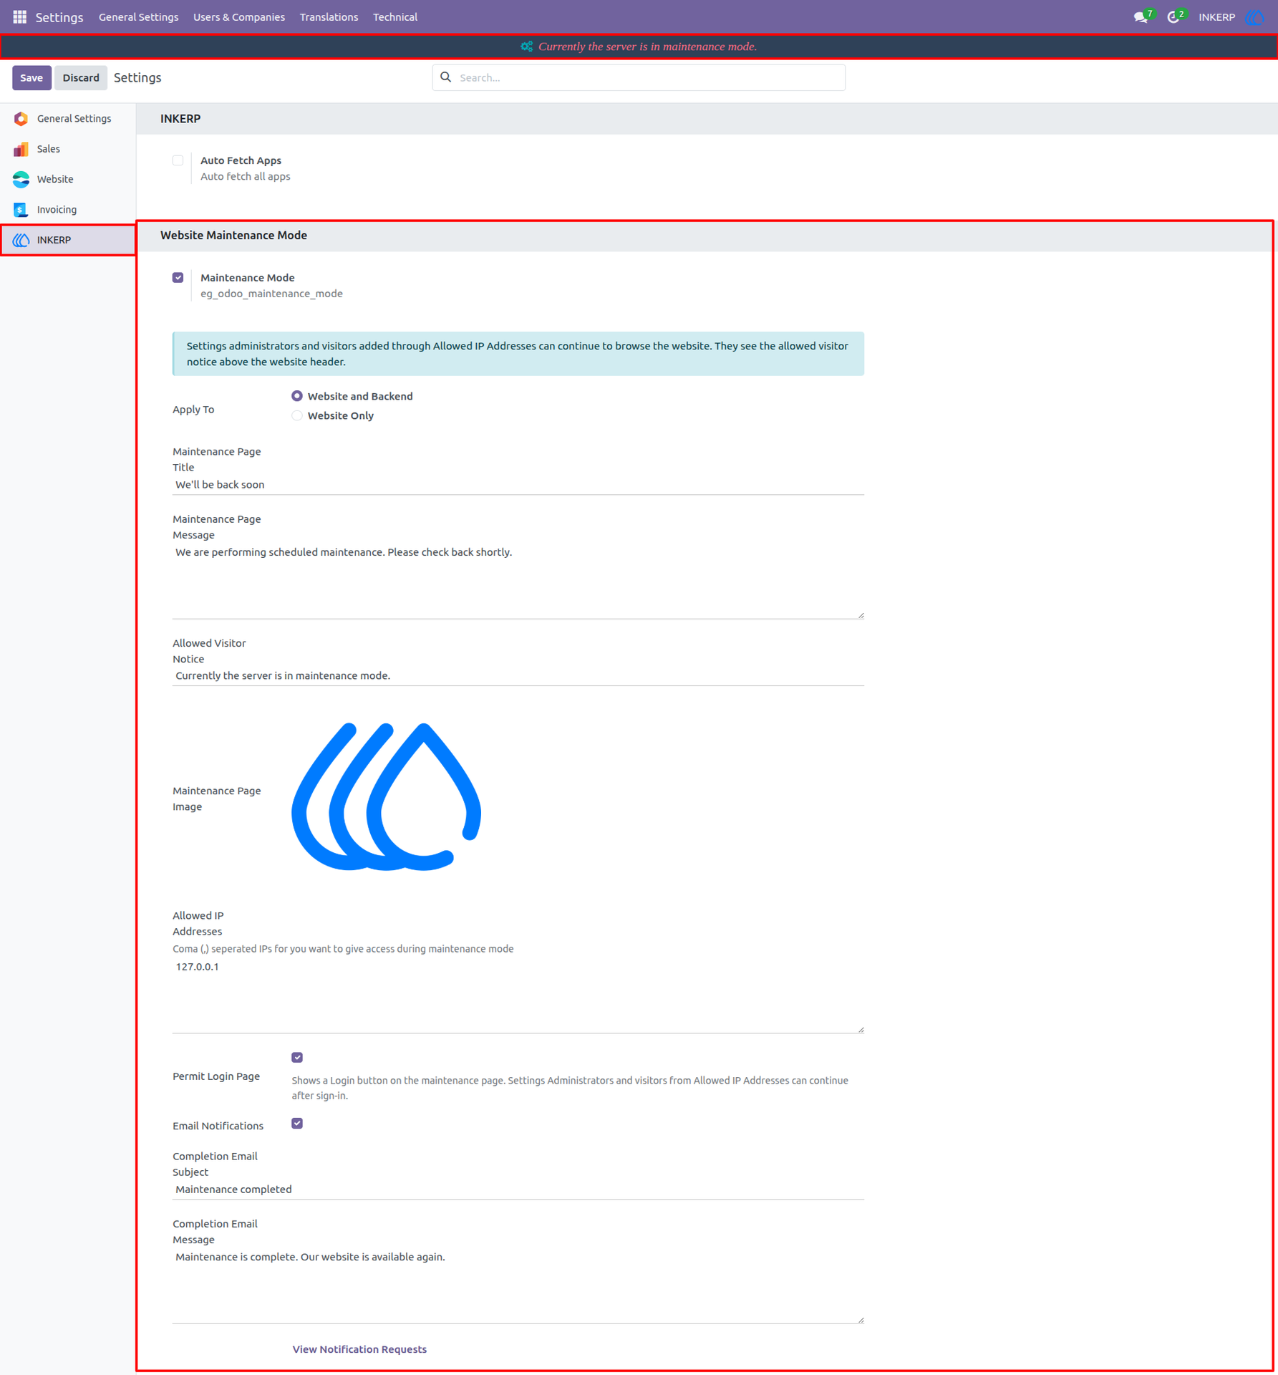Click the Website sidebar icon
Viewport: 1278px width, 1375px height.
[21, 179]
